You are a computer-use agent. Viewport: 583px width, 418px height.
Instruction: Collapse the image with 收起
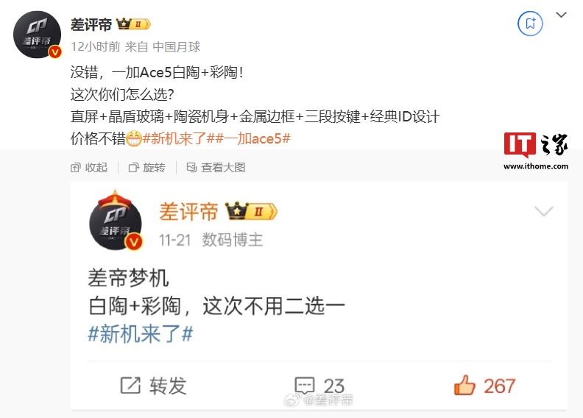click(89, 168)
